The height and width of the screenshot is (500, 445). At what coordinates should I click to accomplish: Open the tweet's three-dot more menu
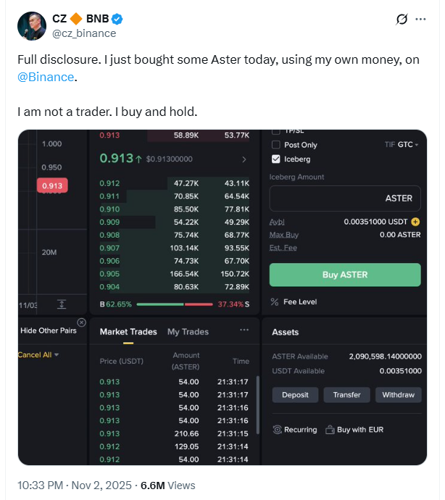point(420,20)
